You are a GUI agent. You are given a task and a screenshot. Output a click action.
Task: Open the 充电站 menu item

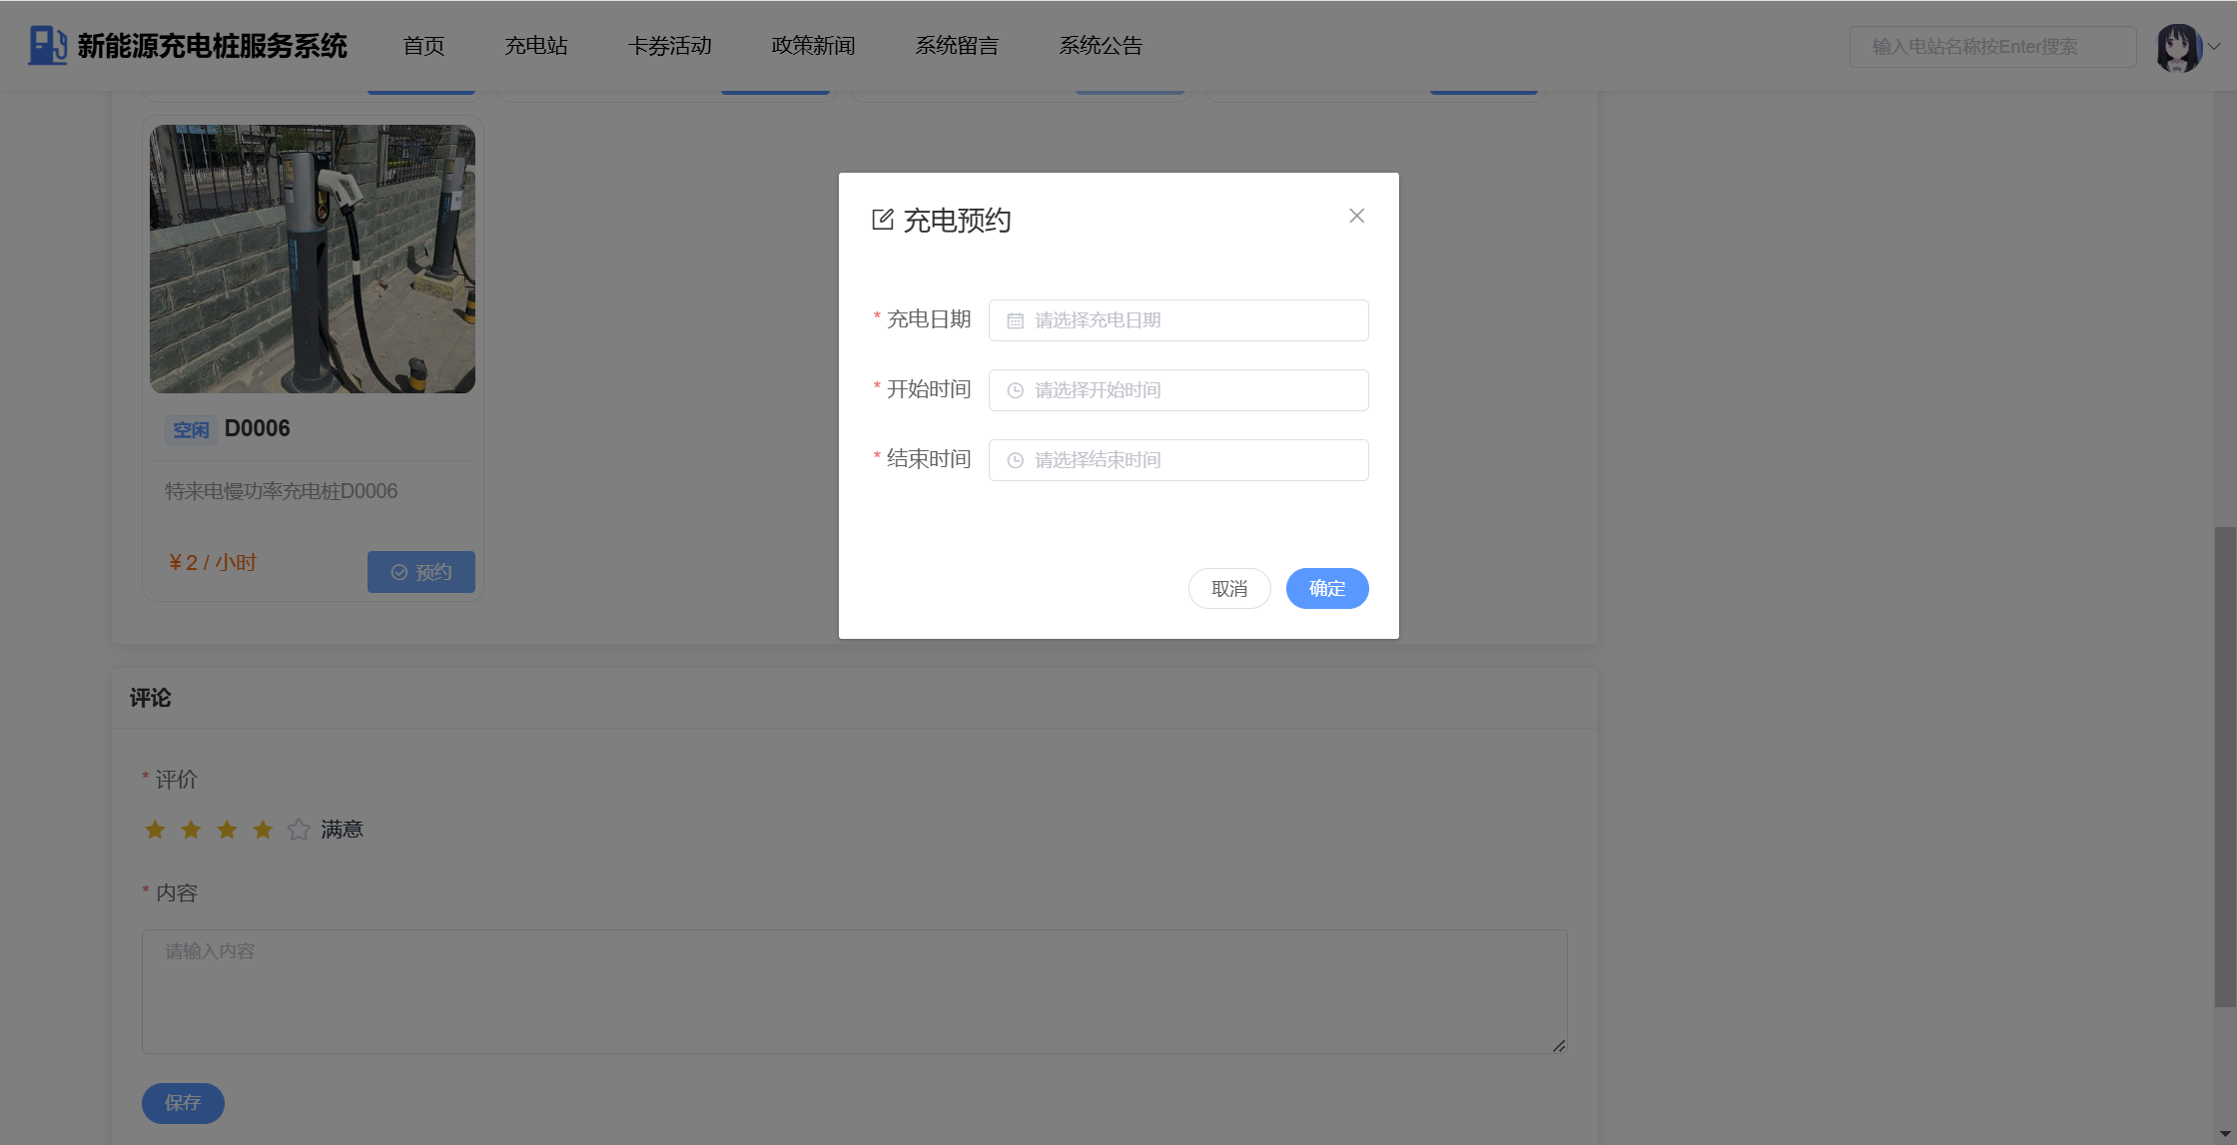coord(535,46)
